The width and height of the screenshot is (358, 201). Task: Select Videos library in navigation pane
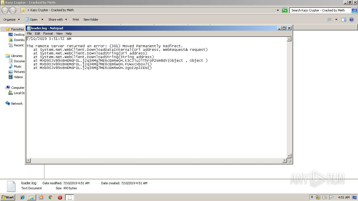point(16,77)
